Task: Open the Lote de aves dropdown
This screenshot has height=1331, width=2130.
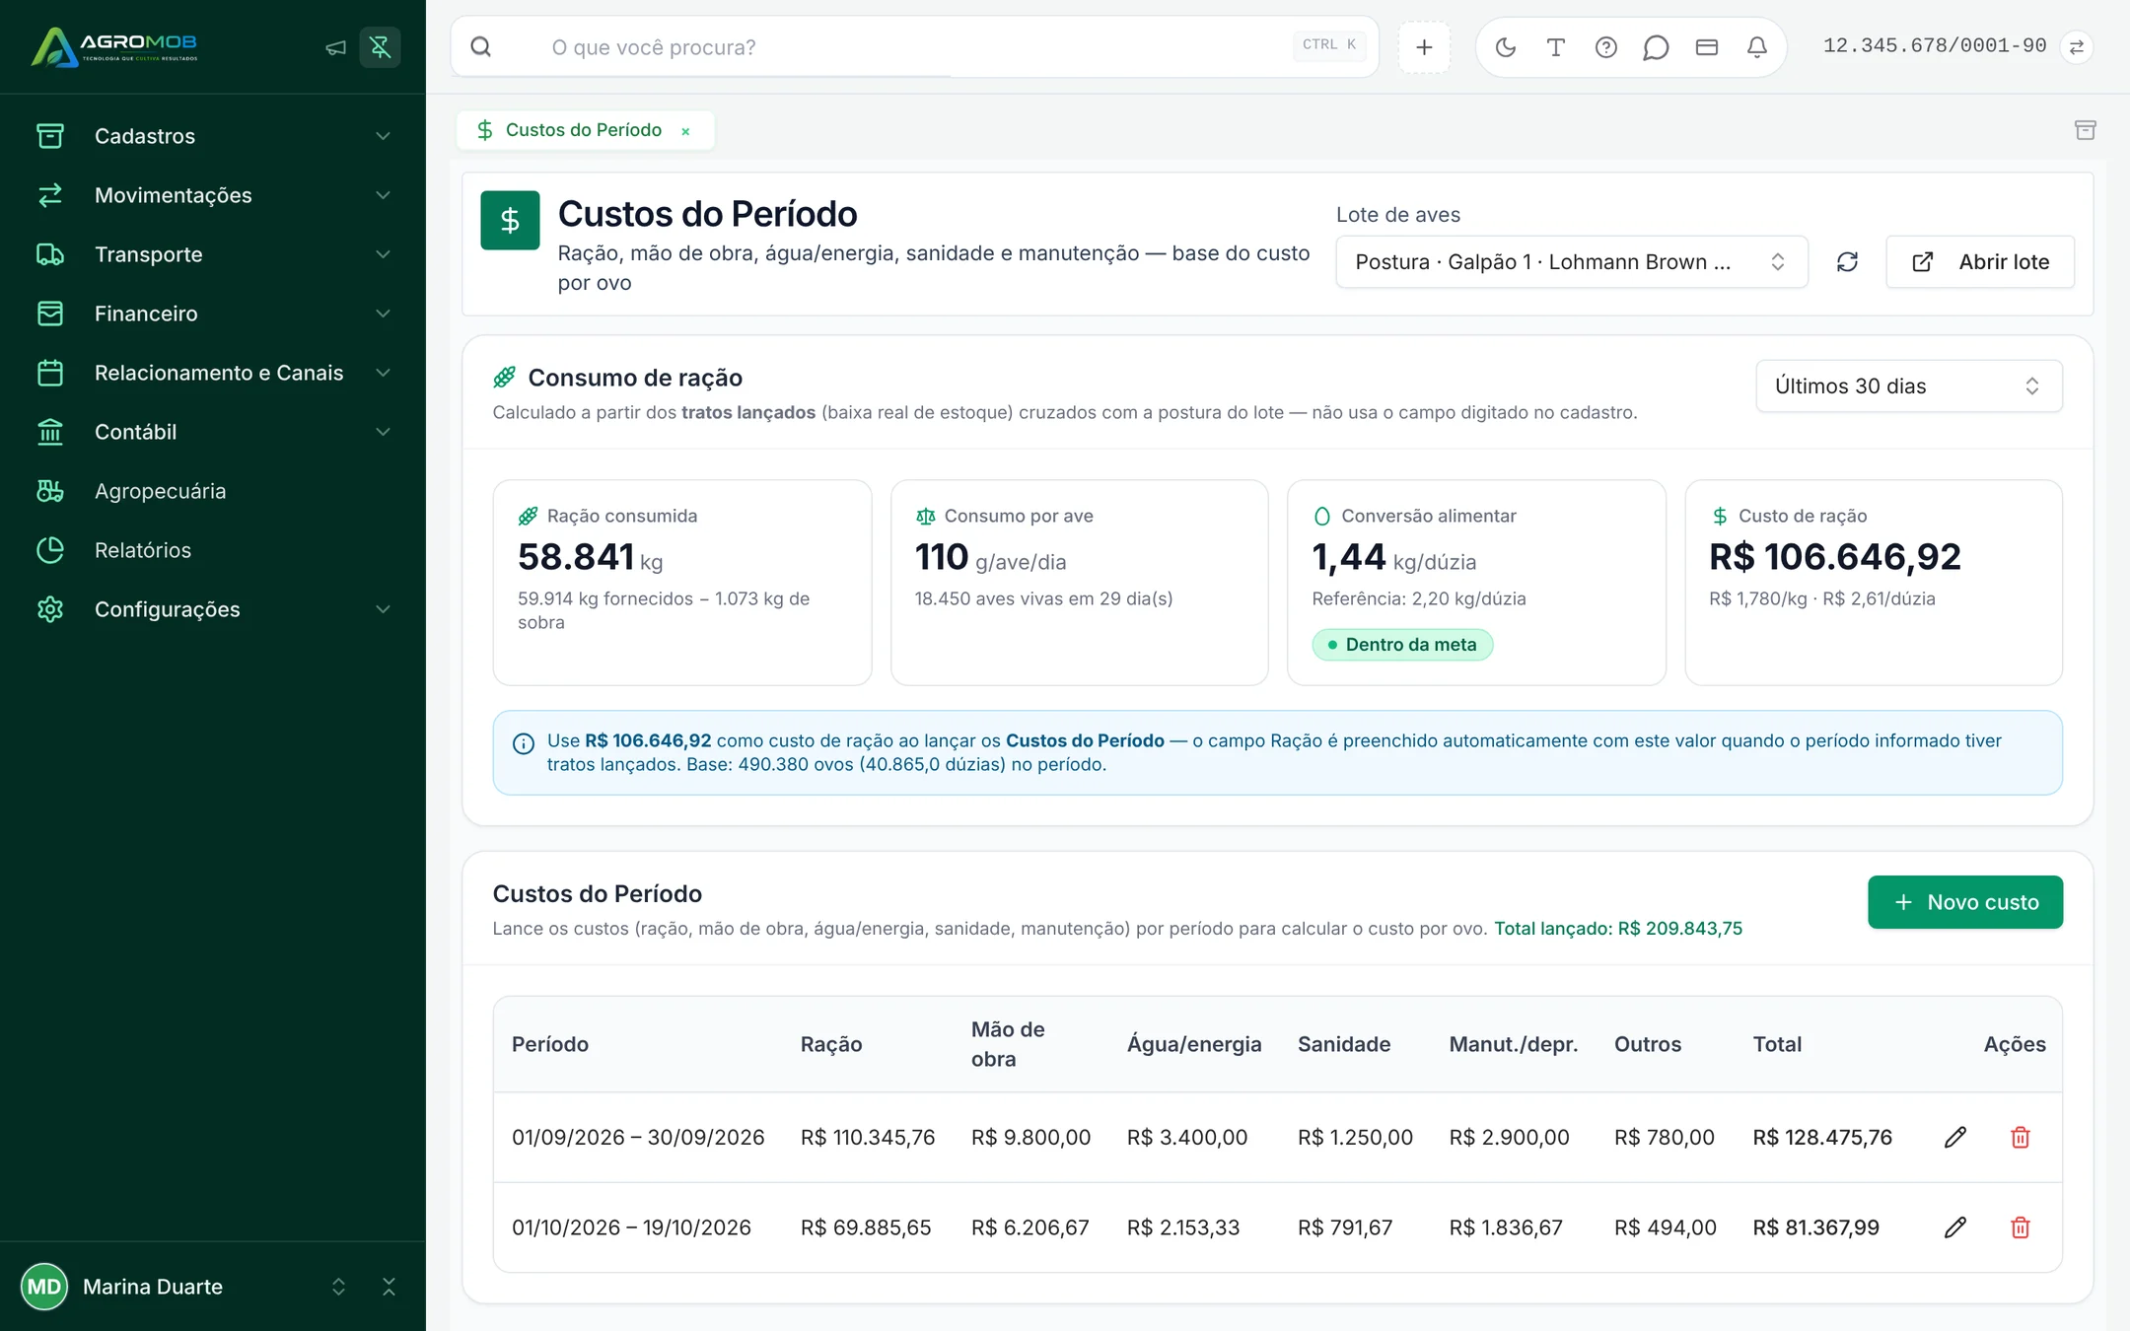Action: click(1572, 261)
